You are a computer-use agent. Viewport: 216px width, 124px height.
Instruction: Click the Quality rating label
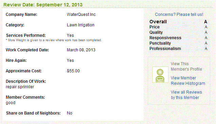coord(156,32)
